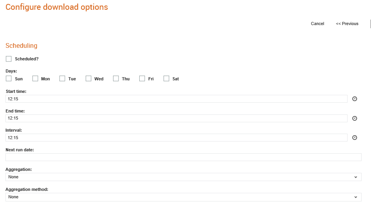
Task: Tick the Mon day checkbox
Action: coord(35,78)
